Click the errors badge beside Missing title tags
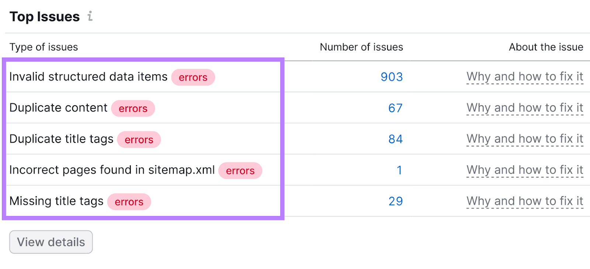This screenshot has height=269, width=590. point(129,202)
